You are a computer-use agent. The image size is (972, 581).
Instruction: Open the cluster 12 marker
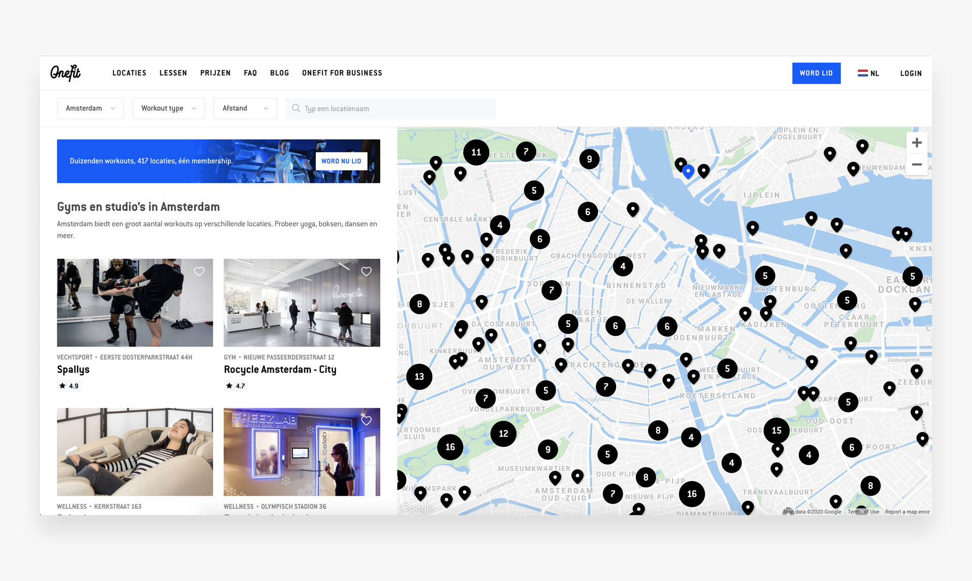pyautogui.click(x=503, y=434)
